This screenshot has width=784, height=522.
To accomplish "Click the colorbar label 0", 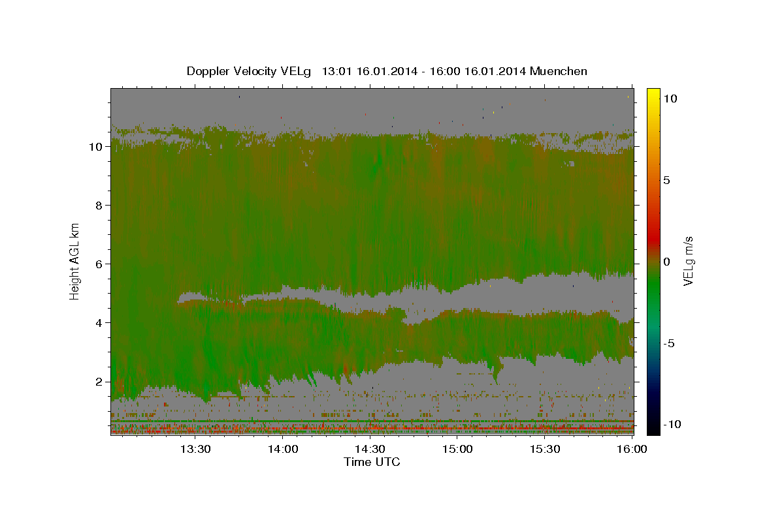I will click(667, 262).
